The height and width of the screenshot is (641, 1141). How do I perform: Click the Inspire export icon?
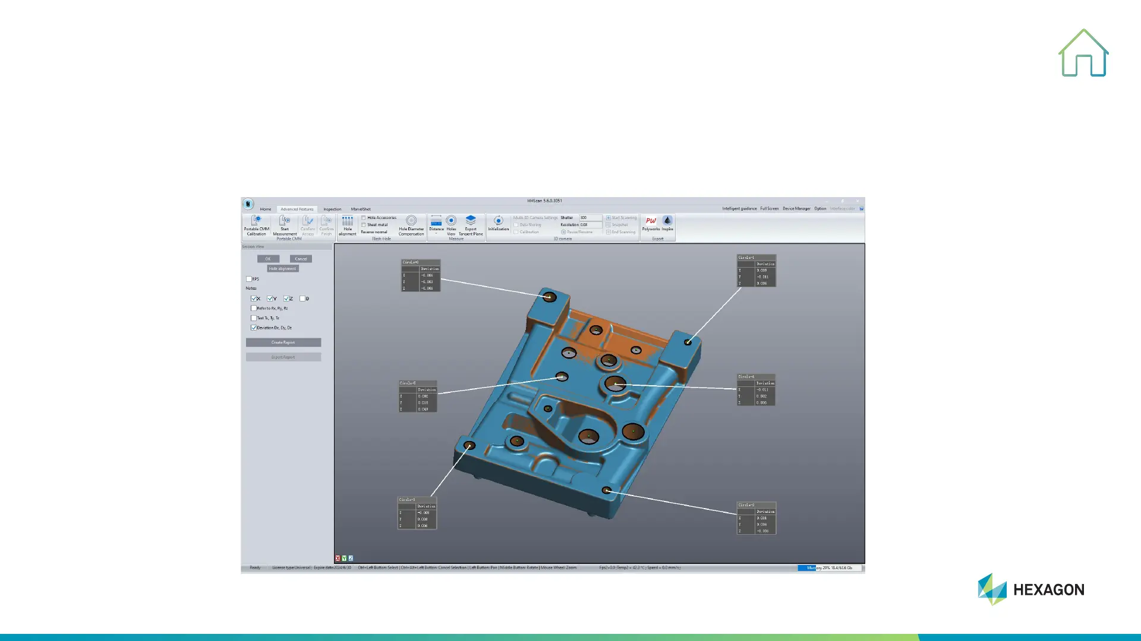667,221
